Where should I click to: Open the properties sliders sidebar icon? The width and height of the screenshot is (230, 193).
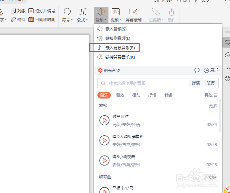227,42
